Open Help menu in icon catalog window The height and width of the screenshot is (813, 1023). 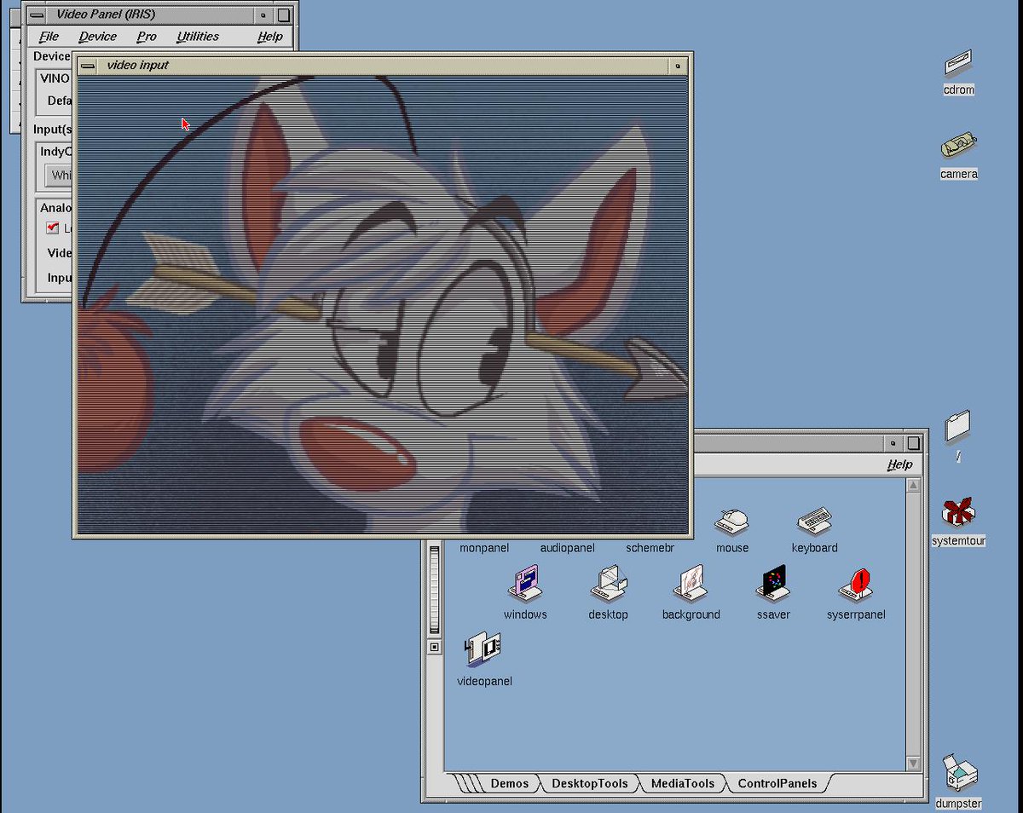tap(899, 464)
